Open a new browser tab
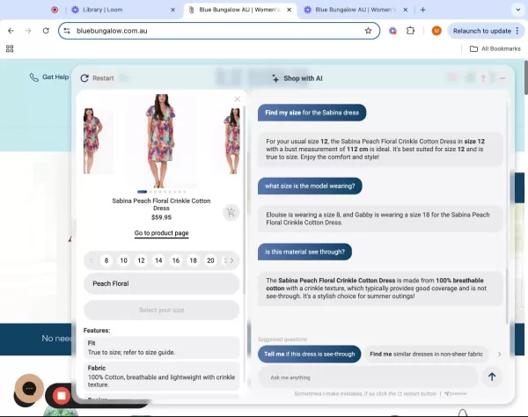This screenshot has width=528, height=417. 423,10
